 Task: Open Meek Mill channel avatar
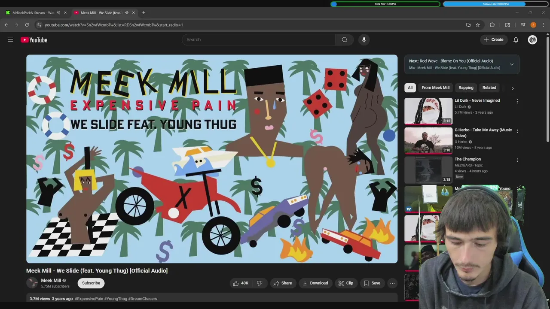click(32, 283)
